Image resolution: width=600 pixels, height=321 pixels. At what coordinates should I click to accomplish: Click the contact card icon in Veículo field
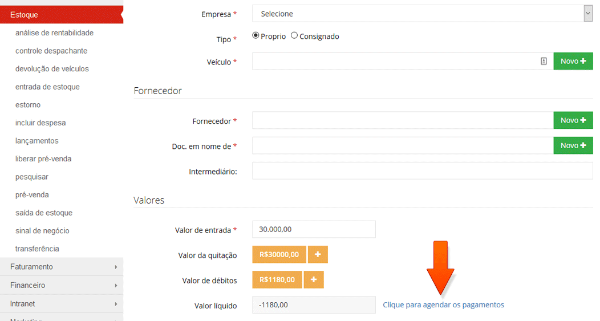tap(544, 61)
